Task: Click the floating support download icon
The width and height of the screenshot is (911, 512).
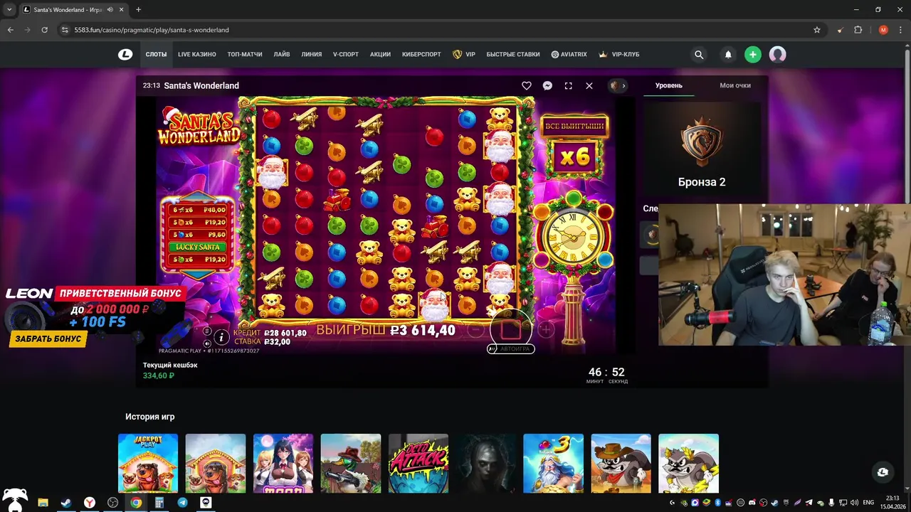Action: tap(883, 471)
